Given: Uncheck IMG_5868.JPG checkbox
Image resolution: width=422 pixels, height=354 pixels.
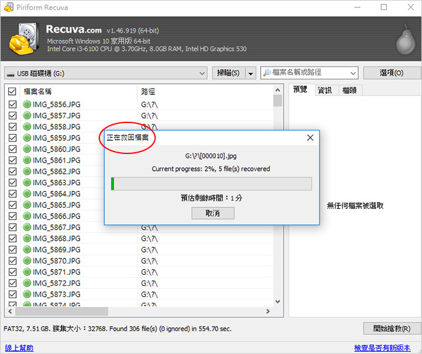Looking at the screenshot, I should 12,238.
